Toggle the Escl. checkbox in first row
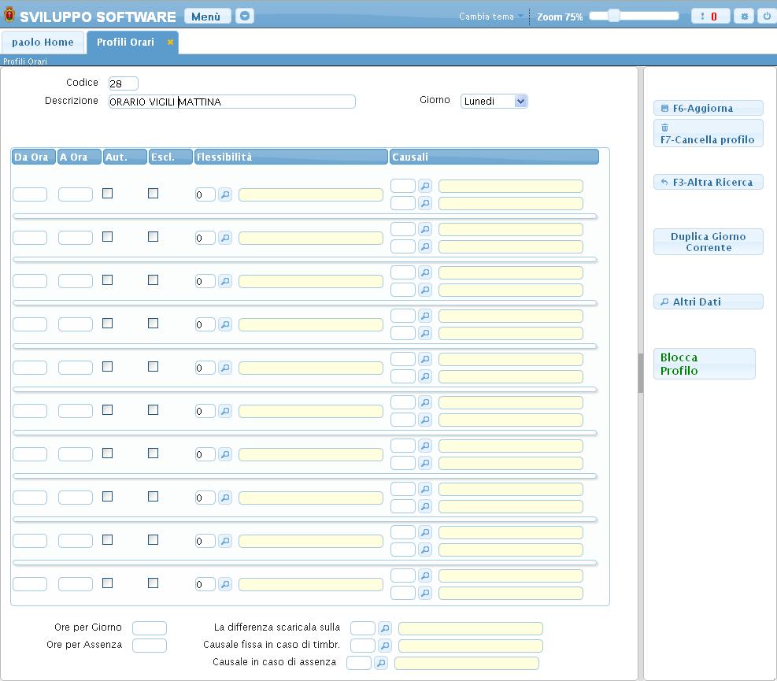The height and width of the screenshot is (681, 777). pyautogui.click(x=154, y=193)
